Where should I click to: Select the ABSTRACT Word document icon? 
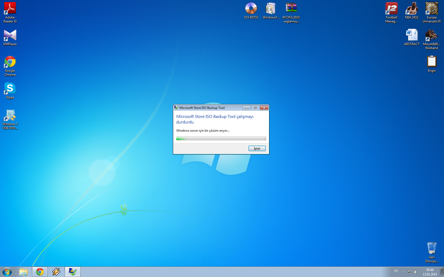click(x=412, y=37)
